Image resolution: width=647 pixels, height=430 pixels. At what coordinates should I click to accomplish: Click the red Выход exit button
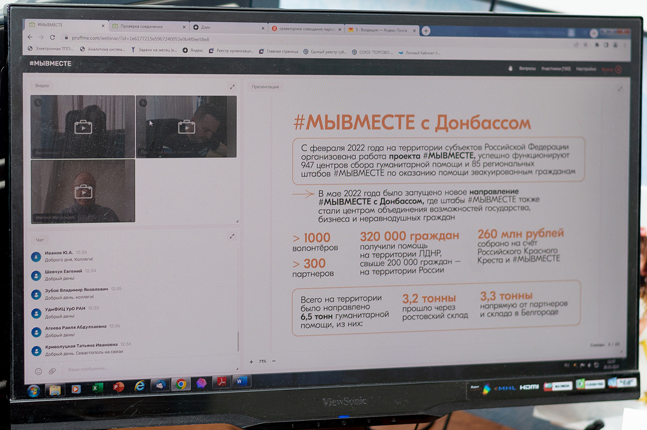(612, 70)
